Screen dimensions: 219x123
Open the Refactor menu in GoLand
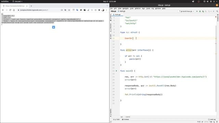click(138, 9)
